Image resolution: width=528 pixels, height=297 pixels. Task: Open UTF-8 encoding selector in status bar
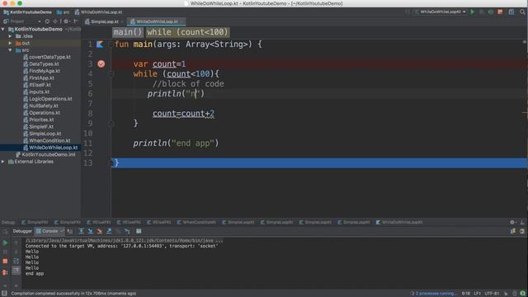click(492, 294)
